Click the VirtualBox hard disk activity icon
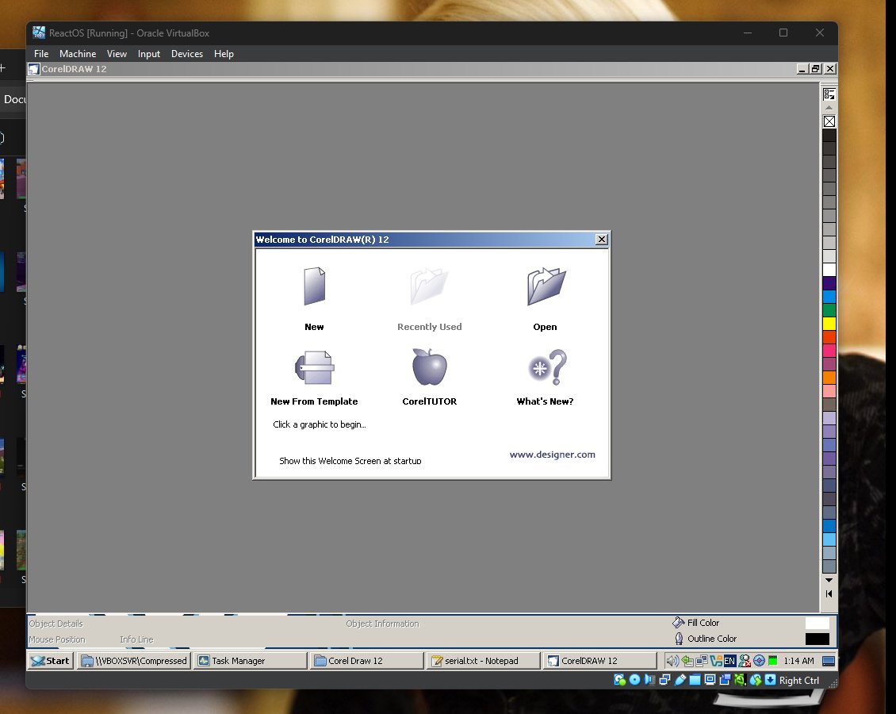The height and width of the screenshot is (714, 896). pyautogui.click(x=619, y=680)
